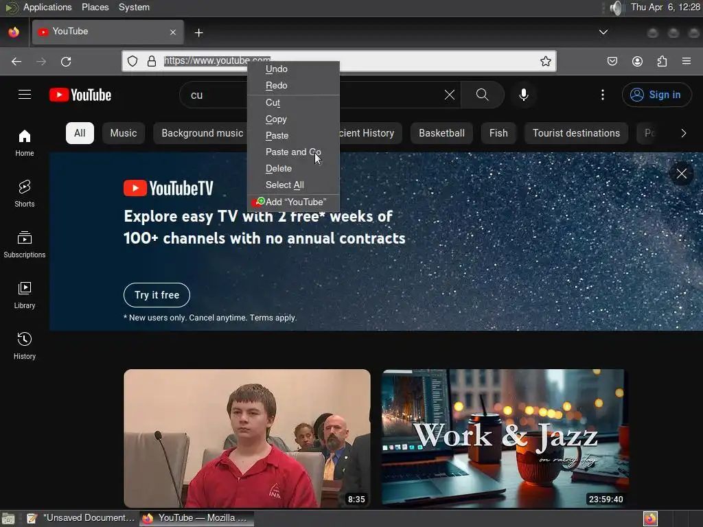This screenshot has width=703, height=527.
Task: Click the Try it free button
Action: 157,295
